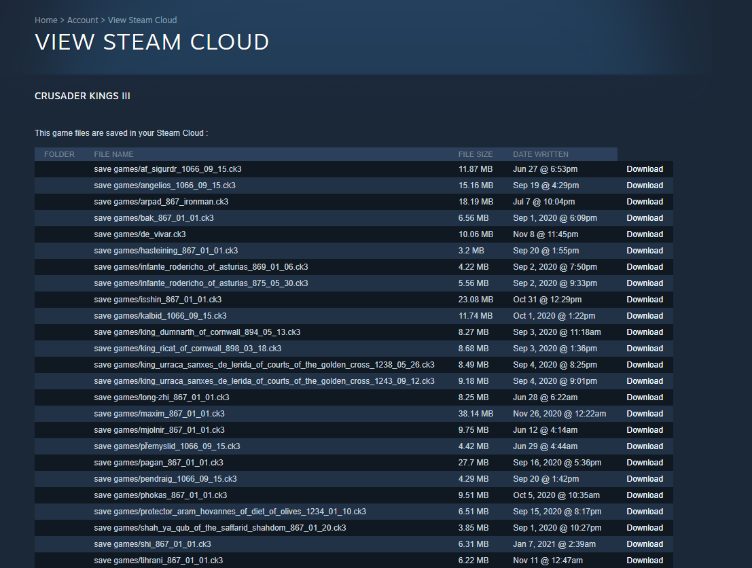This screenshot has height=568, width=752.
Task: Download shah_ya_qub saffarid save
Action: point(645,528)
